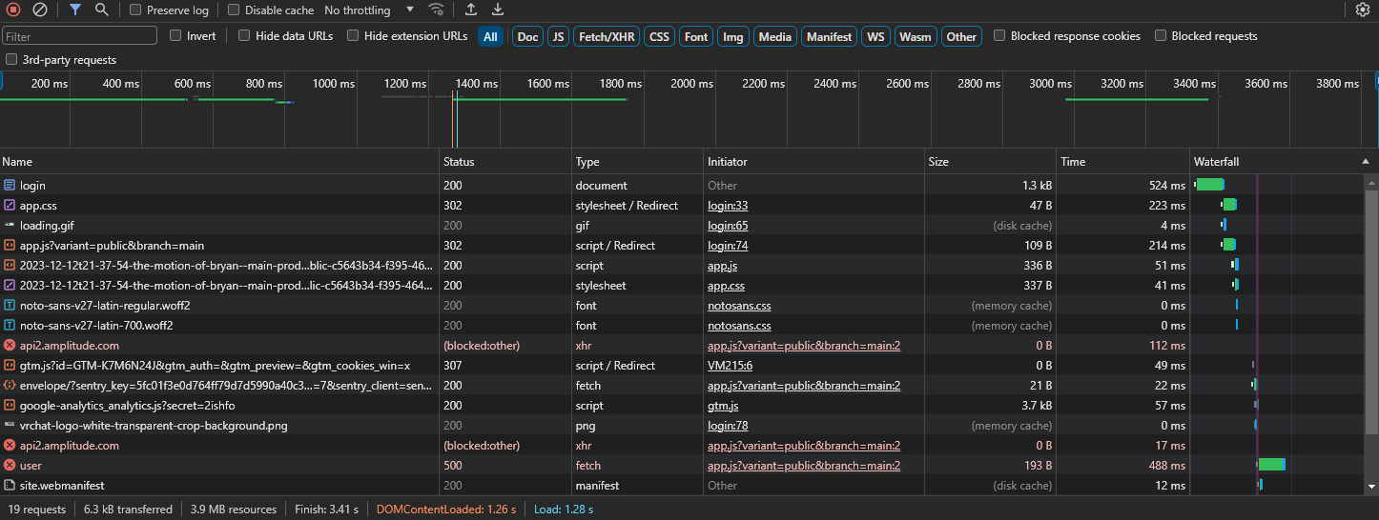
Task: Filter requests by Fetch/XHR type
Action: coord(606,37)
